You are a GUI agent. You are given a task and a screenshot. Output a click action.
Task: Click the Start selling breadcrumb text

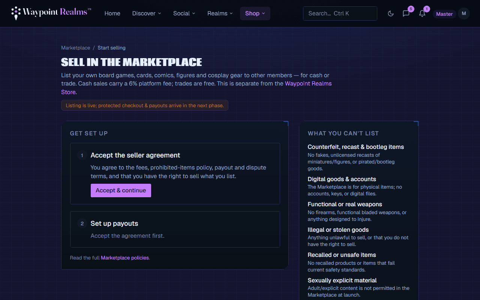[111, 48]
